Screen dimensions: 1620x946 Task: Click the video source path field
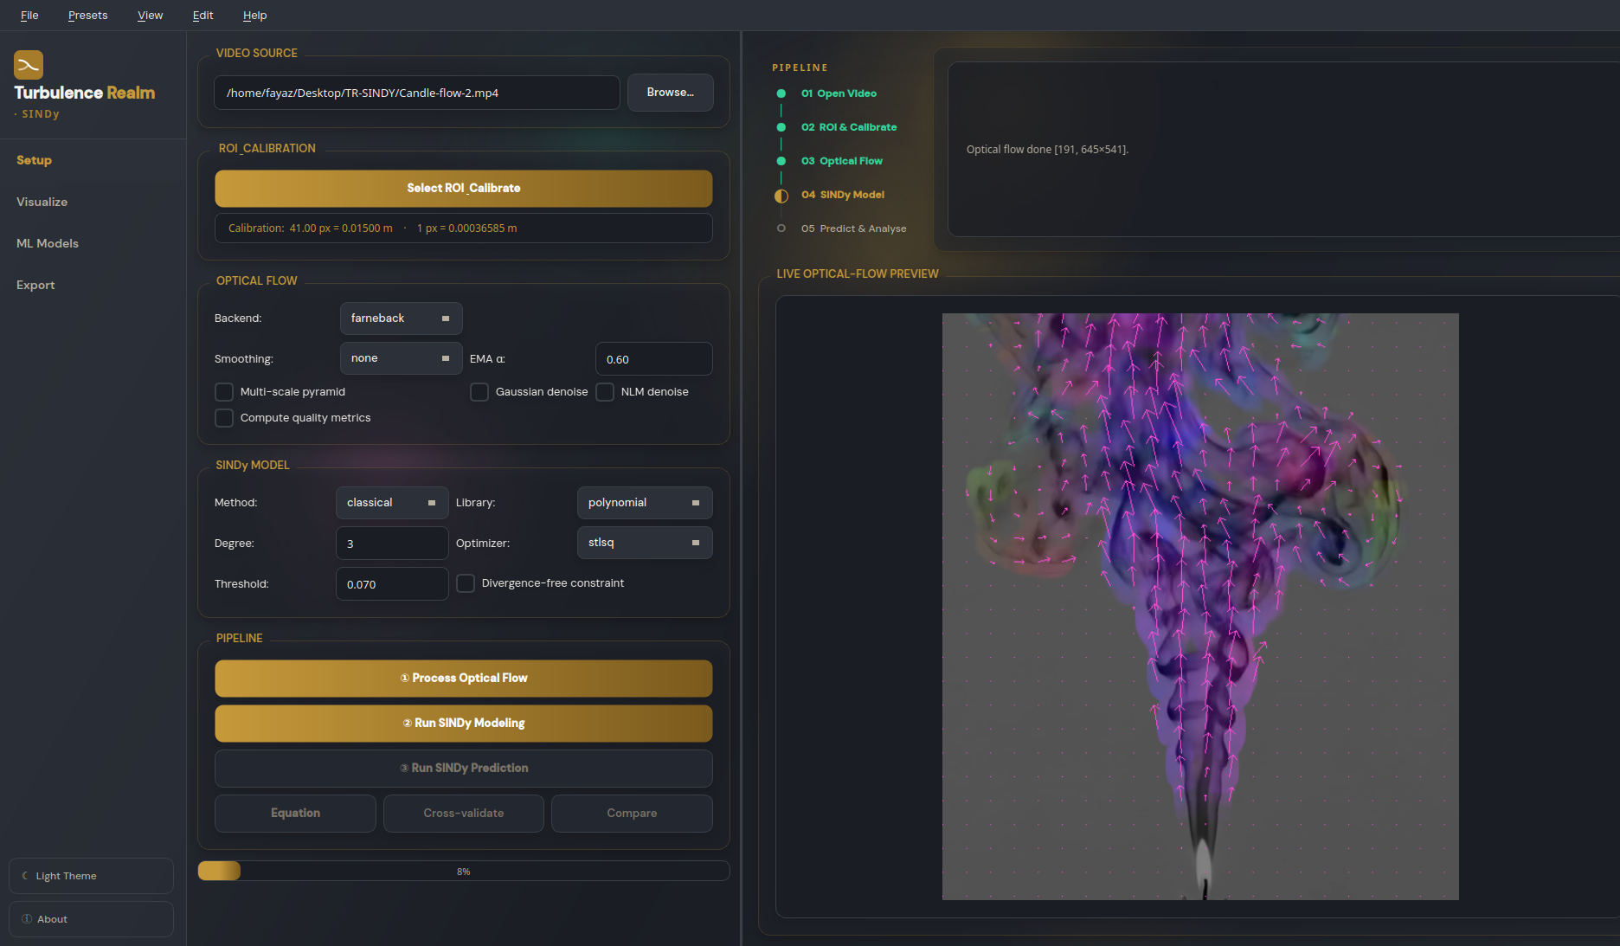417,93
